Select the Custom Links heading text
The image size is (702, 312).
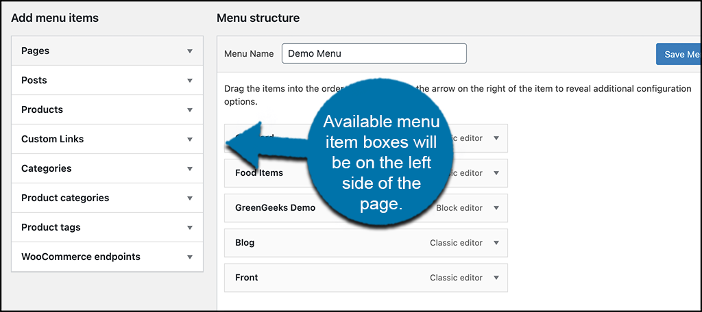click(52, 139)
